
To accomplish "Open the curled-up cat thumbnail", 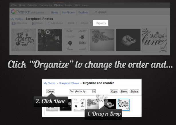I will coord(128,40).
